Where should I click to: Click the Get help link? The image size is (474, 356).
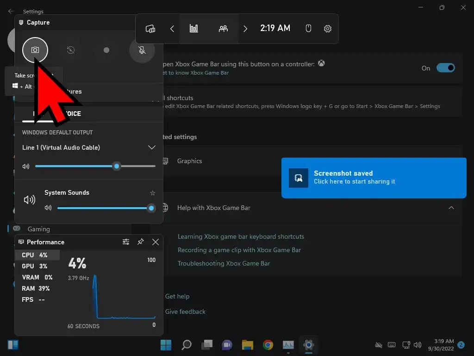tap(177, 296)
